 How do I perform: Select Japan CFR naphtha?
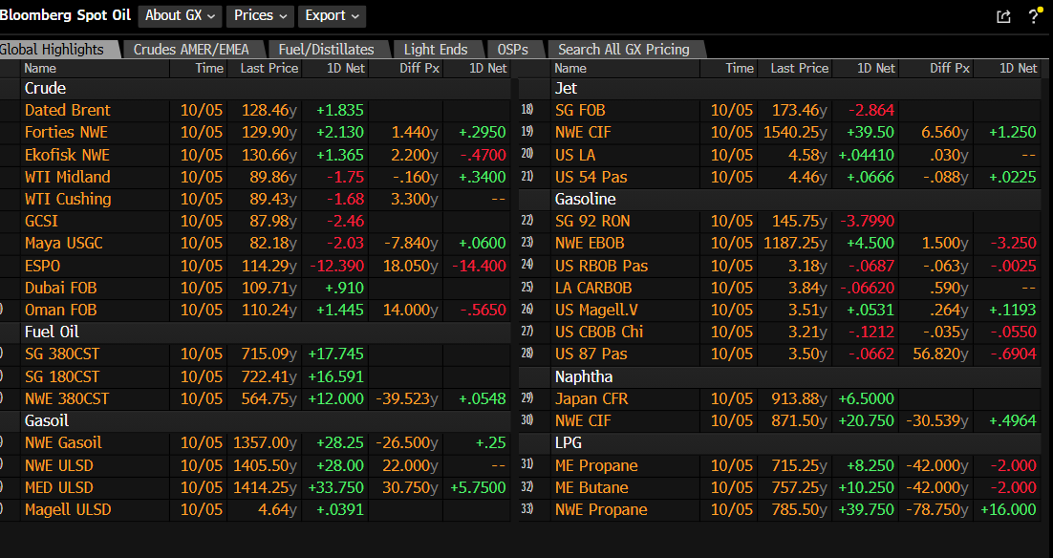(780, 398)
